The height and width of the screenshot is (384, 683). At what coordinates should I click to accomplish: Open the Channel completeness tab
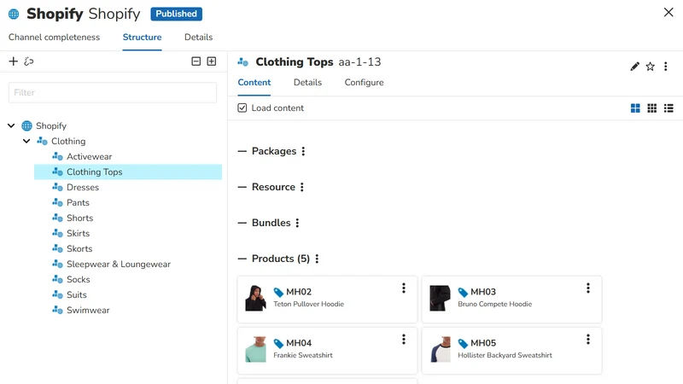coord(54,37)
